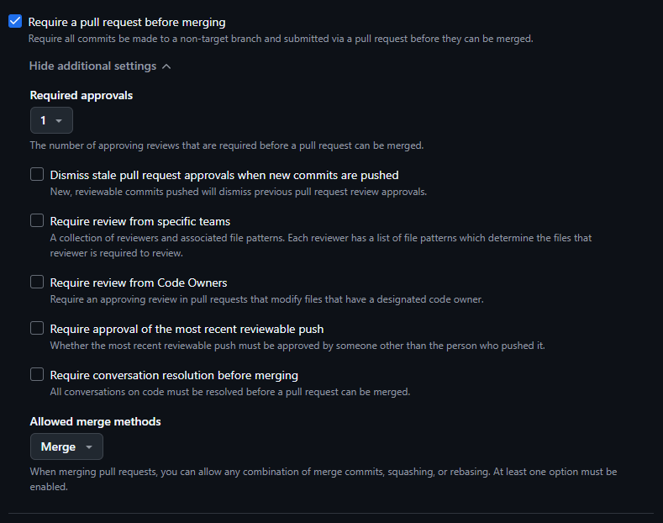The height and width of the screenshot is (523, 663).
Task: Click the caret arrow in the Merge dropdown
Action: click(x=89, y=447)
